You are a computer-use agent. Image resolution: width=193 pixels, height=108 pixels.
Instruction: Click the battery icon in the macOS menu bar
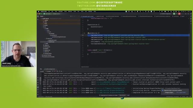[165, 11]
